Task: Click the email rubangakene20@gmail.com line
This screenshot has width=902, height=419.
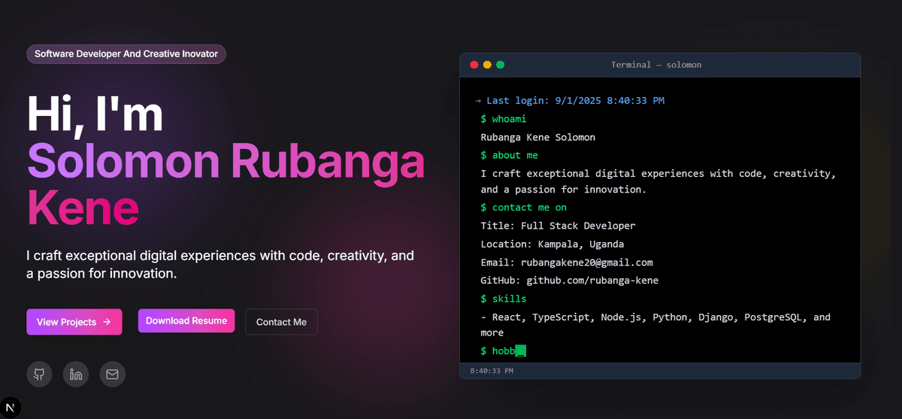Action: [x=567, y=263]
